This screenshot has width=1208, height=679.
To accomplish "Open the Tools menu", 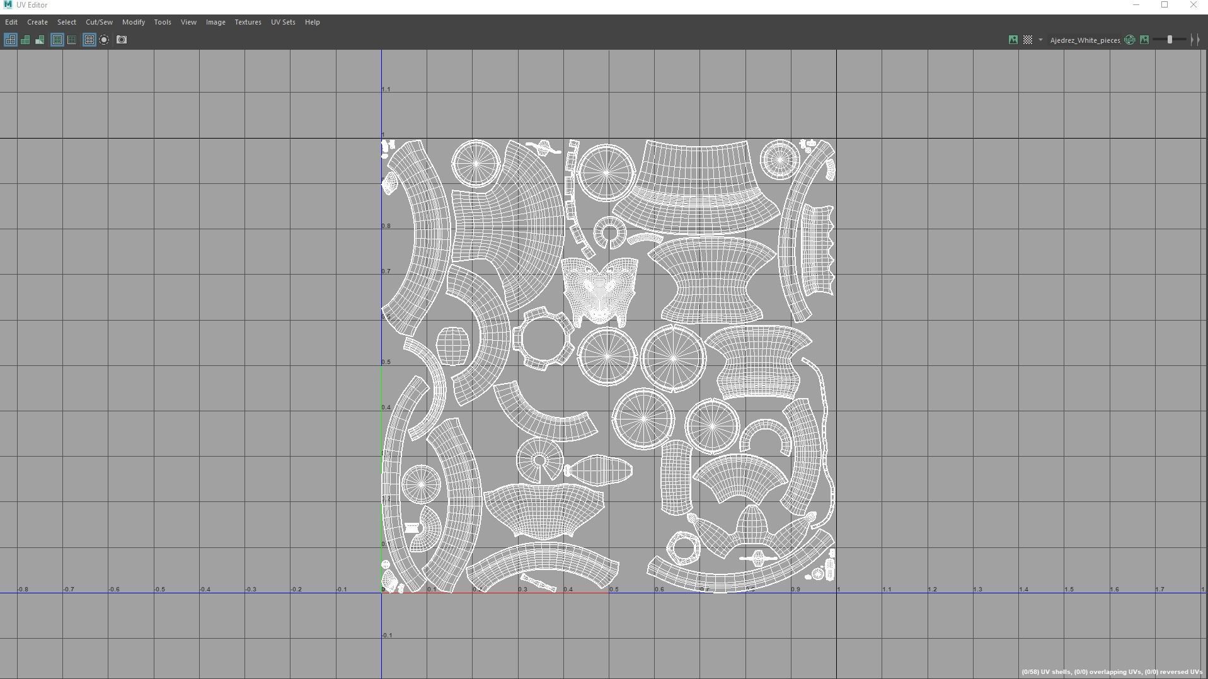I will tap(163, 22).
